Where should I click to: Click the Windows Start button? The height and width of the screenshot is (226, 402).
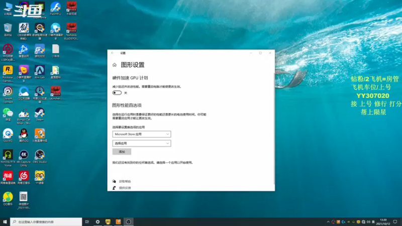5,221
